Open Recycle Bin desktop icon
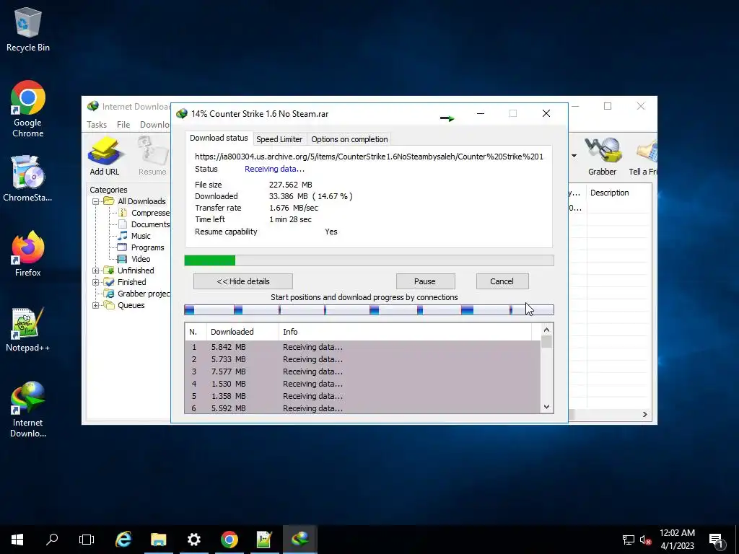 point(28,29)
